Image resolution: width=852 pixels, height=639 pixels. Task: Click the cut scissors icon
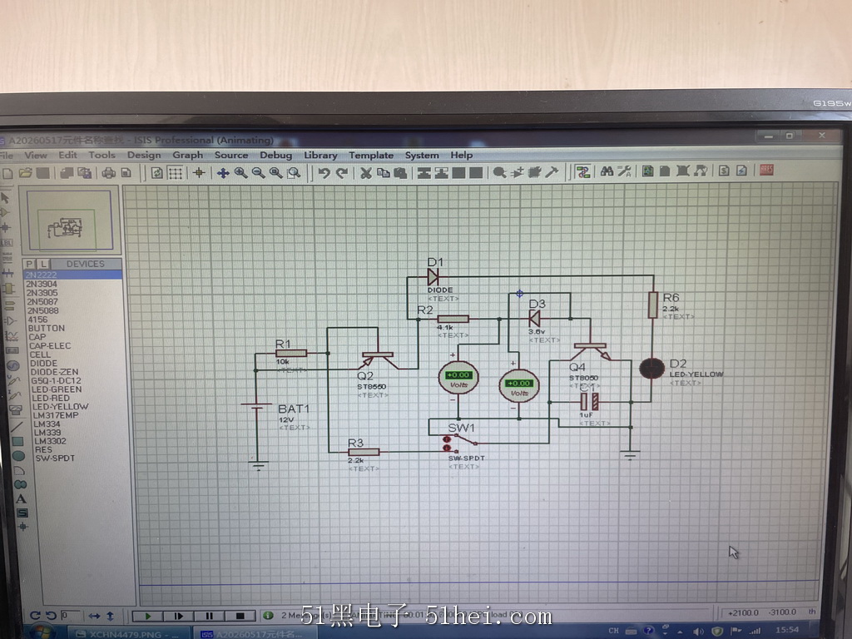click(x=366, y=173)
